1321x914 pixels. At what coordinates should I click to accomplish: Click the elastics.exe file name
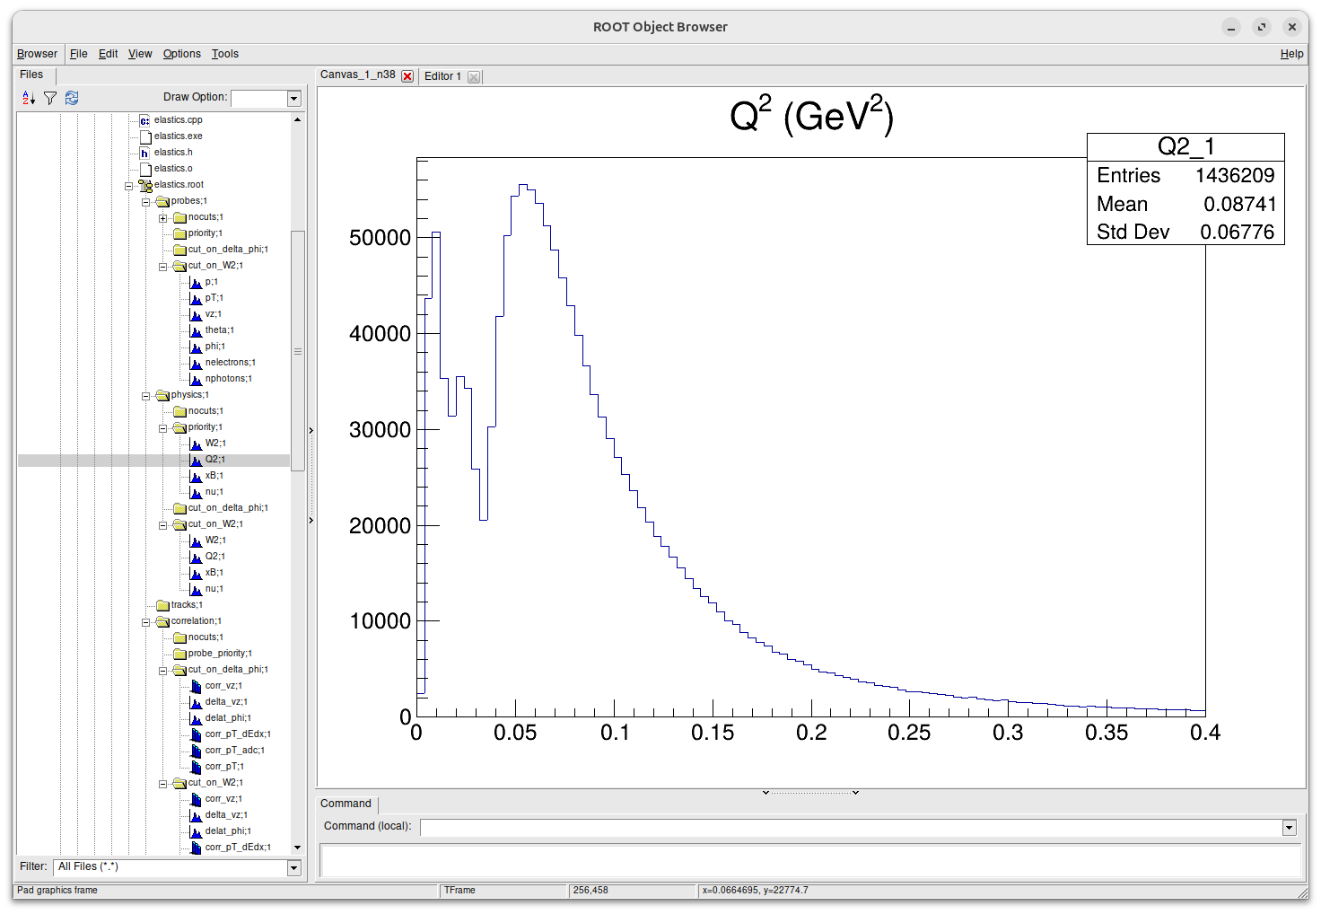(x=178, y=136)
